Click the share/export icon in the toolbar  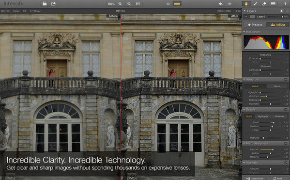coord(53,4)
